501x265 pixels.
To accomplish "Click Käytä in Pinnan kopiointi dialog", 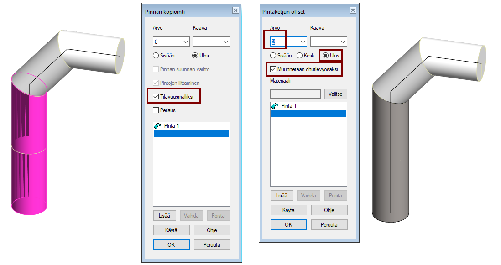I will [x=171, y=230].
